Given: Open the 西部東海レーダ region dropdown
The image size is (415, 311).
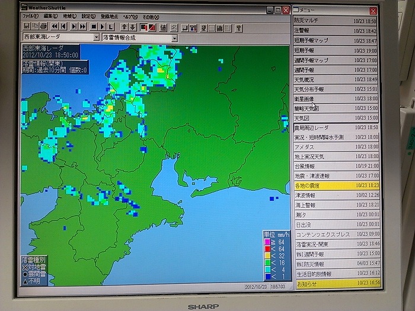Looking at the screenshot, I should pos(96,37).
